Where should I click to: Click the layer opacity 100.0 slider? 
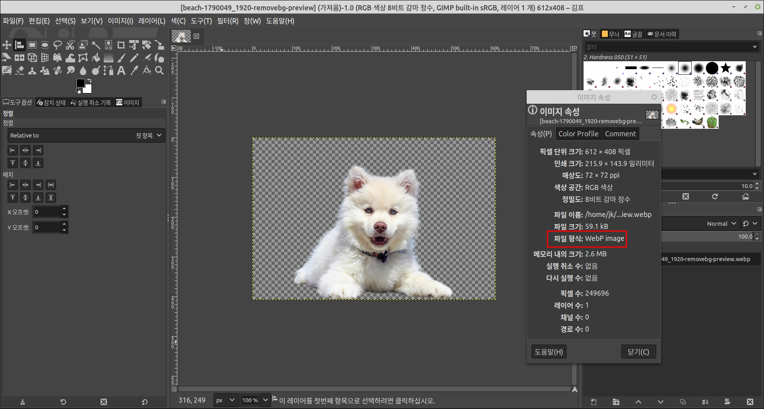(708, 236)
